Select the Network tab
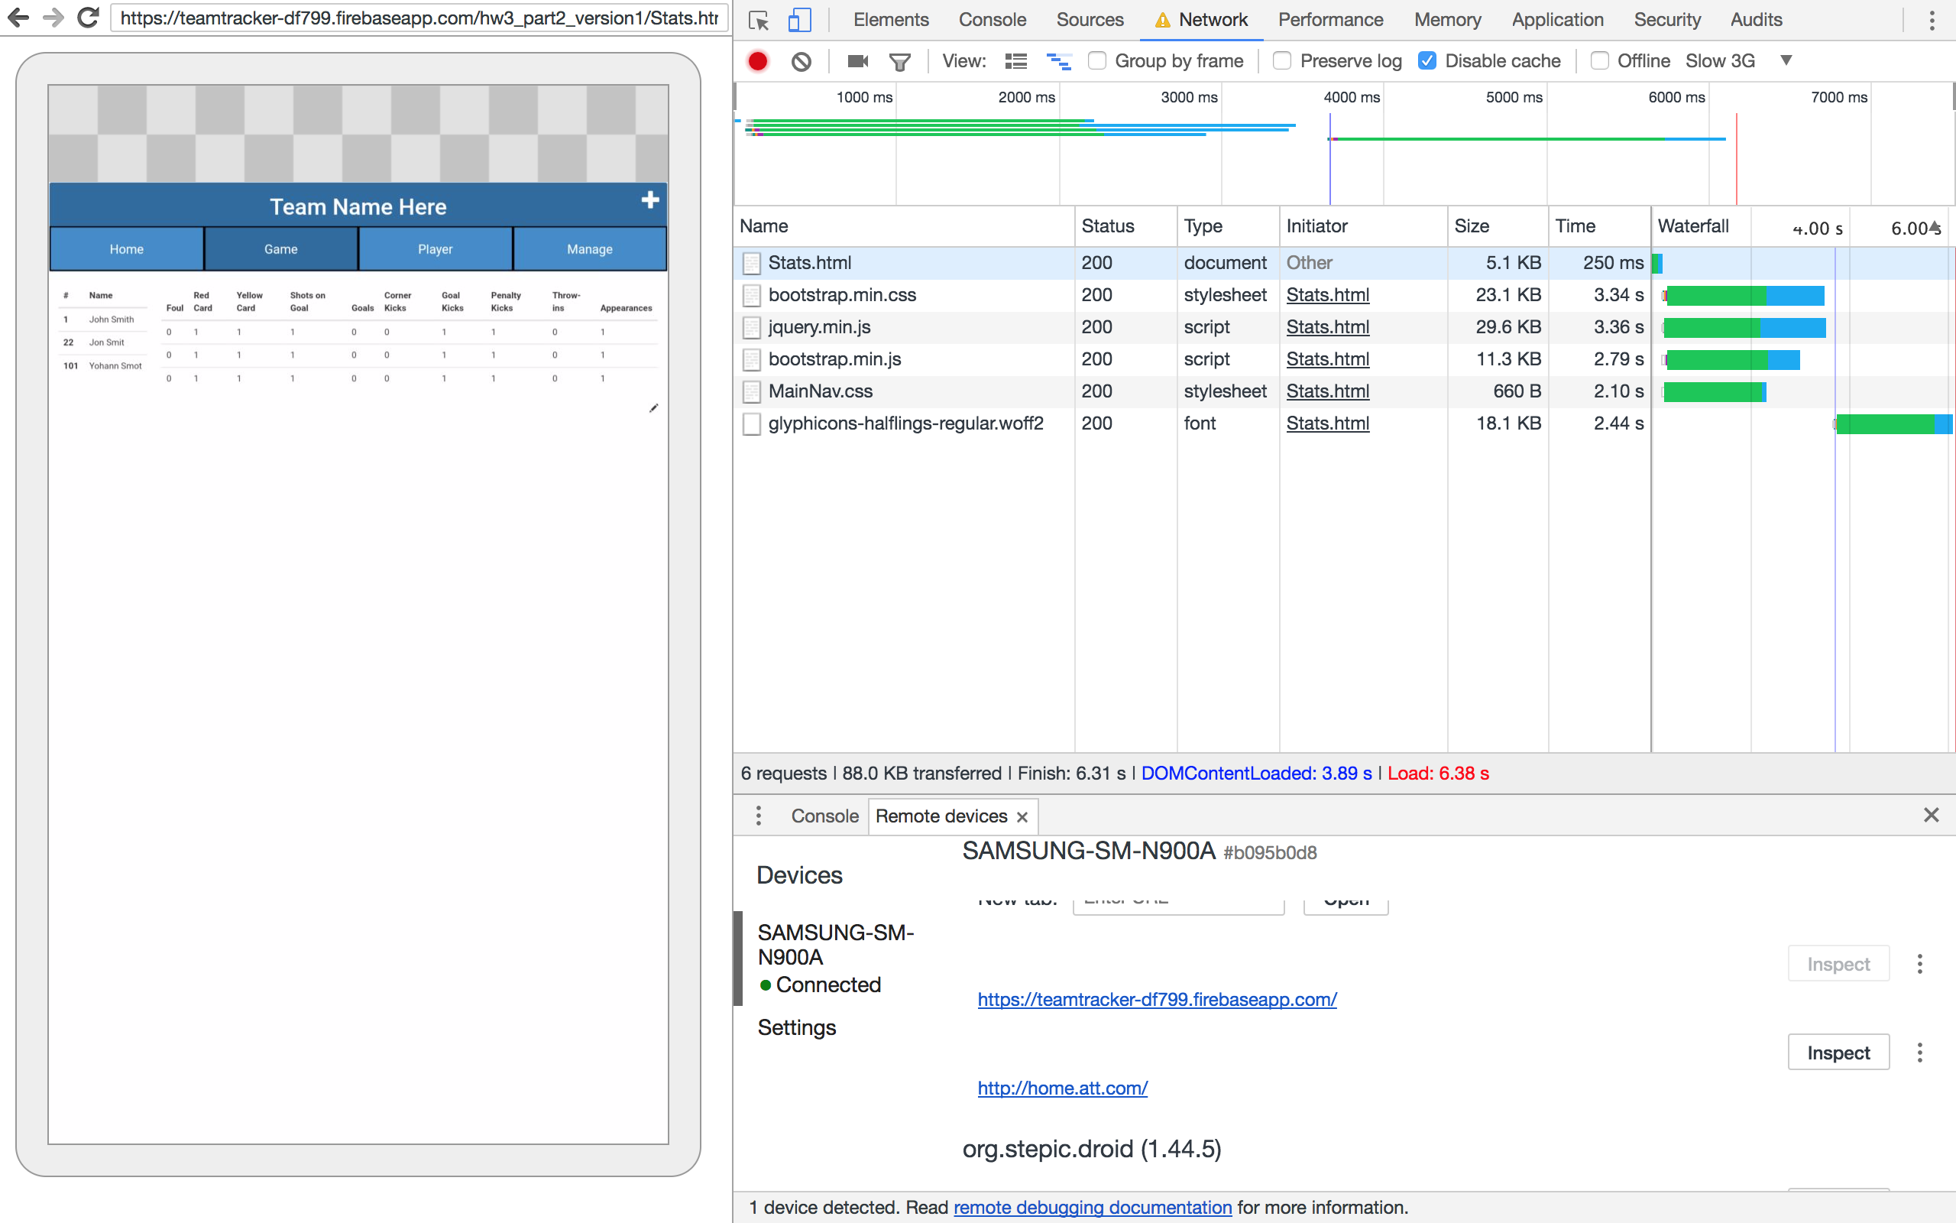Image resolution: width=1956 pixels, height=1223 pixels. [x=1202, y=20]
